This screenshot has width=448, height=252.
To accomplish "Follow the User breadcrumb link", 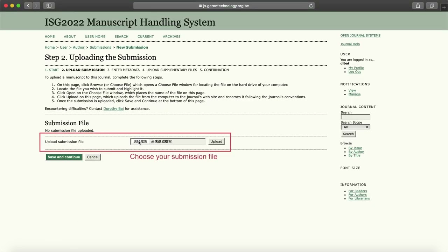I will coord(64,47).
